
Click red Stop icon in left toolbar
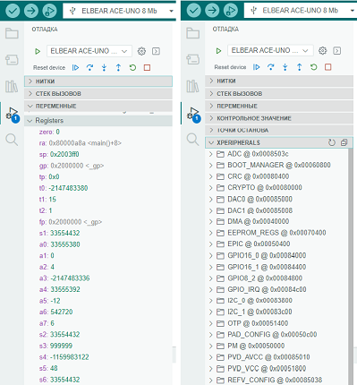coord(147,68)
